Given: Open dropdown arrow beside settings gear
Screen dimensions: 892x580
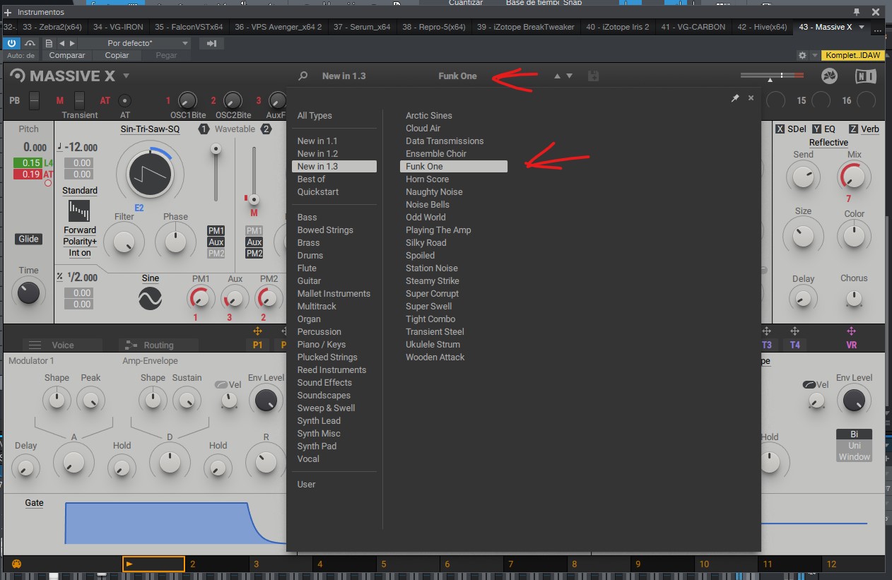Looking at the screenshot, I should coord(814,55).
